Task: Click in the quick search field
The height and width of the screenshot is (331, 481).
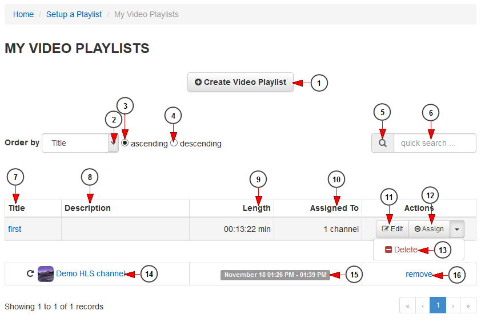Action: point(435,143)
